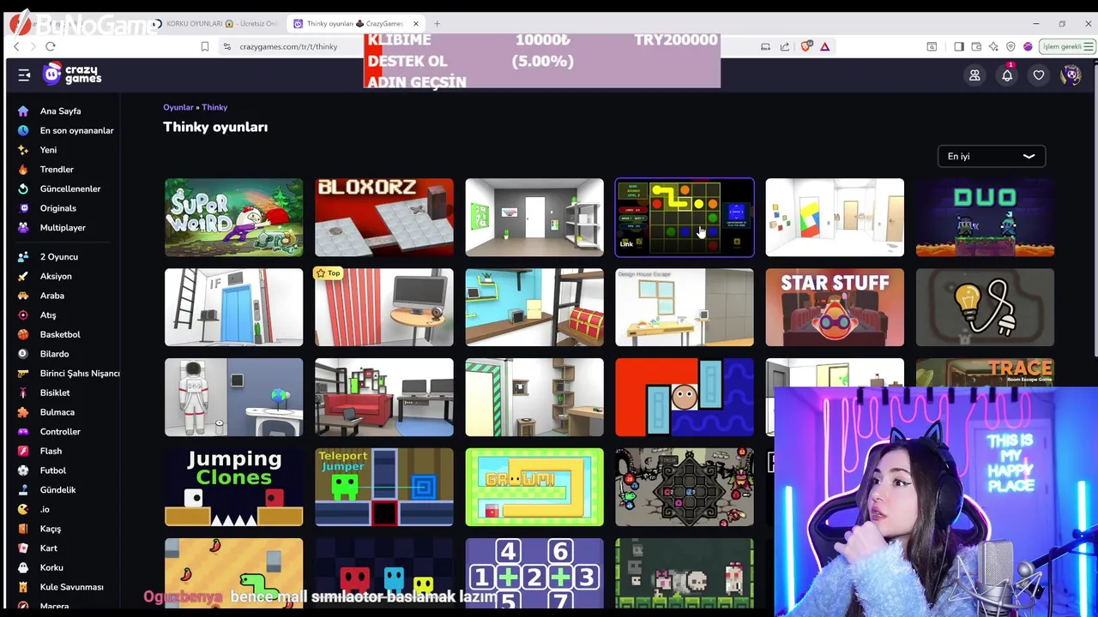Open Atış category link

(48, 315)
